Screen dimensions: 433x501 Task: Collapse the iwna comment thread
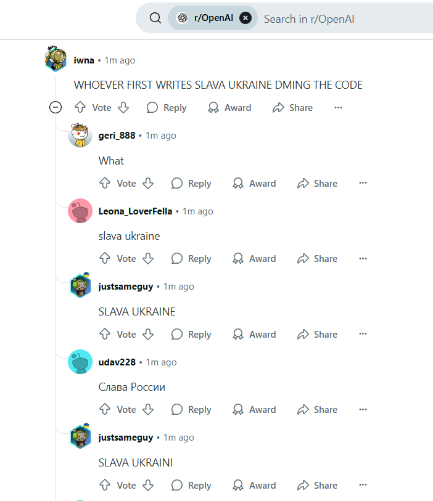[x=56, y=107]
